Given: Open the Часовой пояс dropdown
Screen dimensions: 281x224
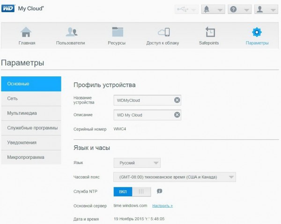Looking at the screenshot, I should click(175, 177).
